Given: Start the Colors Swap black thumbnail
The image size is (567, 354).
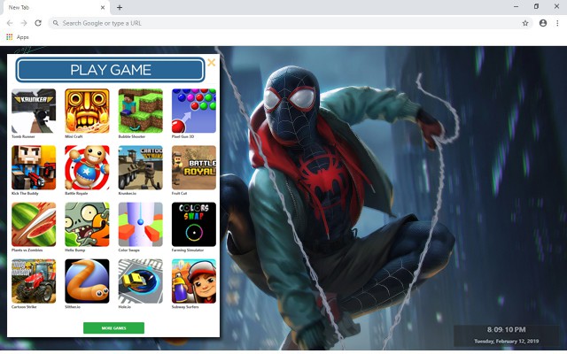Looking at the screenshot, I should pos(194,224).
